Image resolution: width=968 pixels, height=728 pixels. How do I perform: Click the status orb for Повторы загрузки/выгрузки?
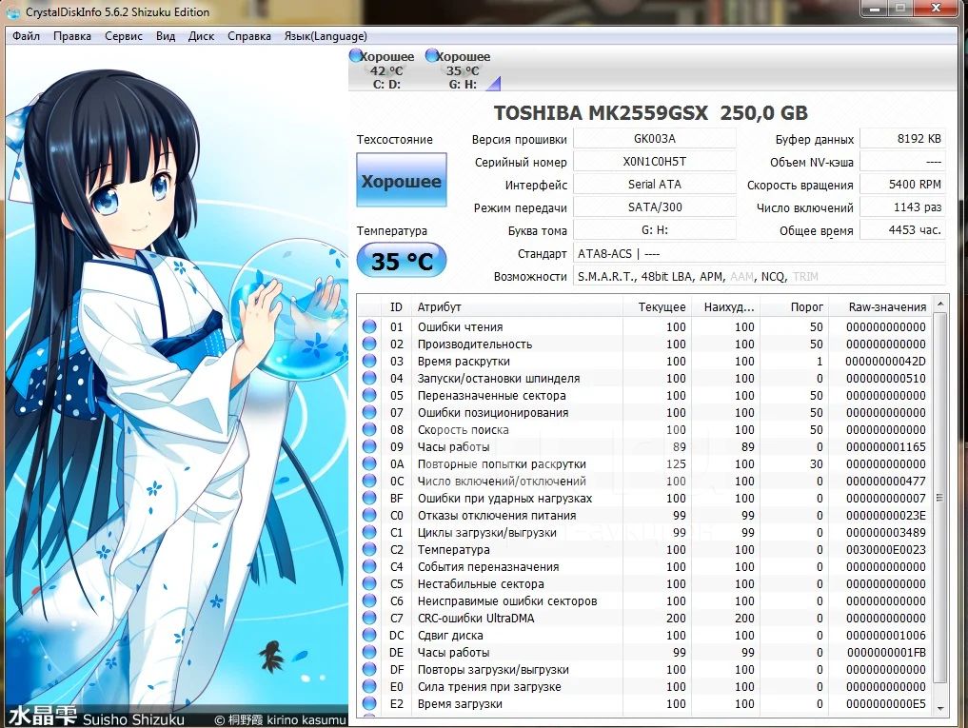(x=369, y=669)
